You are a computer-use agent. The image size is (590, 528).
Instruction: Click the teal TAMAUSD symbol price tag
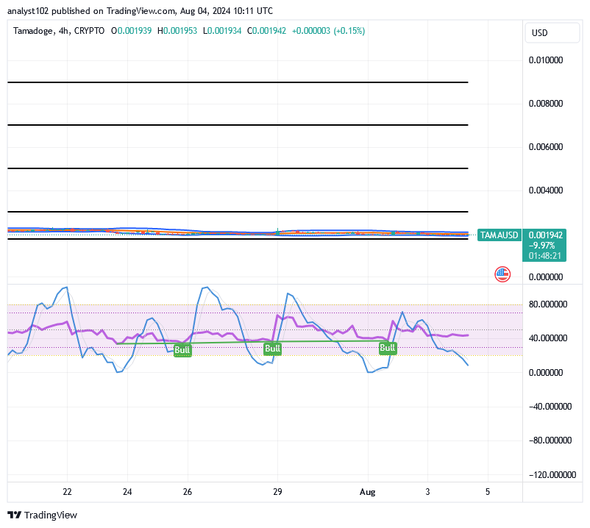[x=499, y=235]
